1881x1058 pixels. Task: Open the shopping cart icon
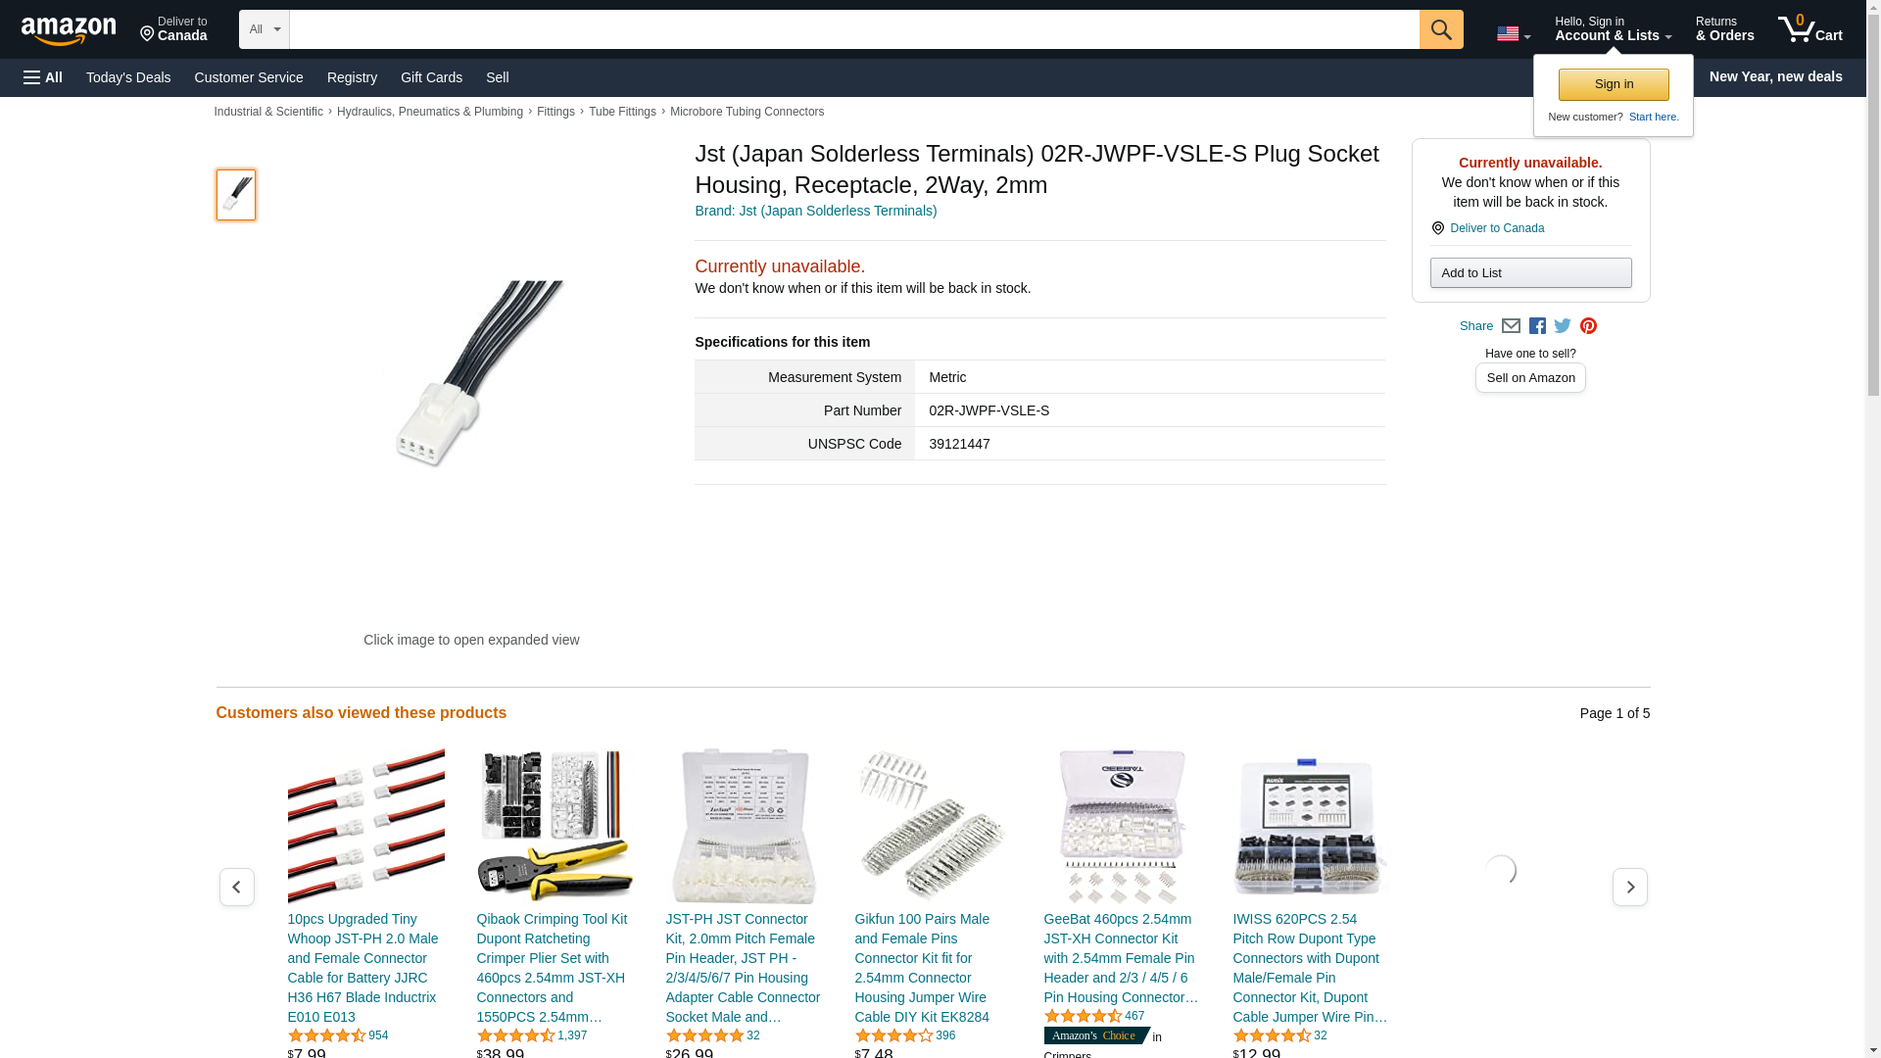pyautogui.click(x=1810, y=29)
